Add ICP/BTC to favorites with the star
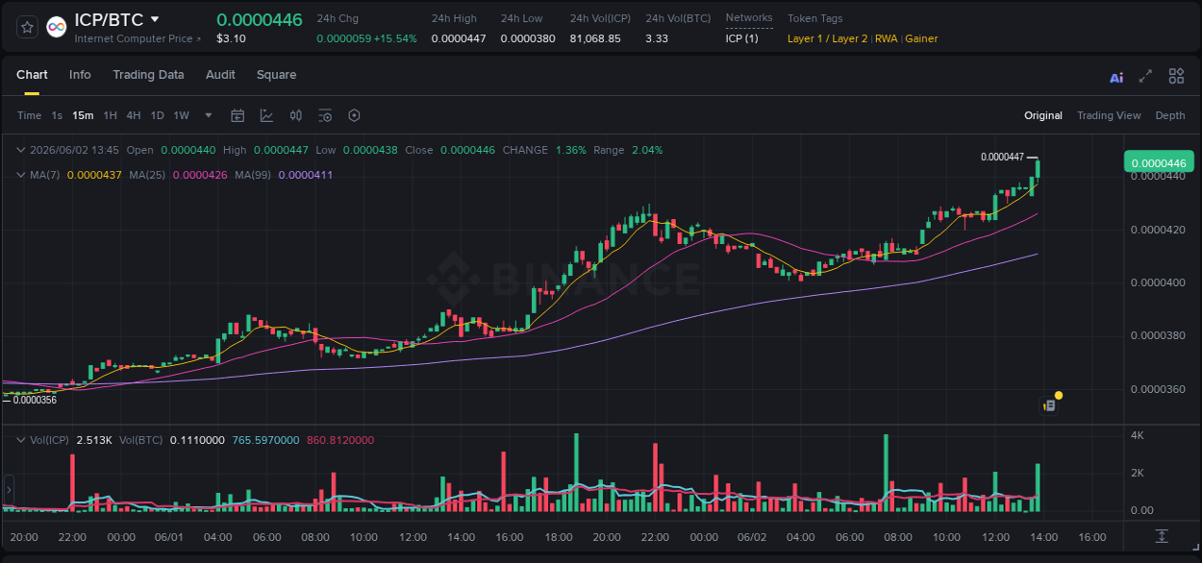 click(x=27, y=28)
